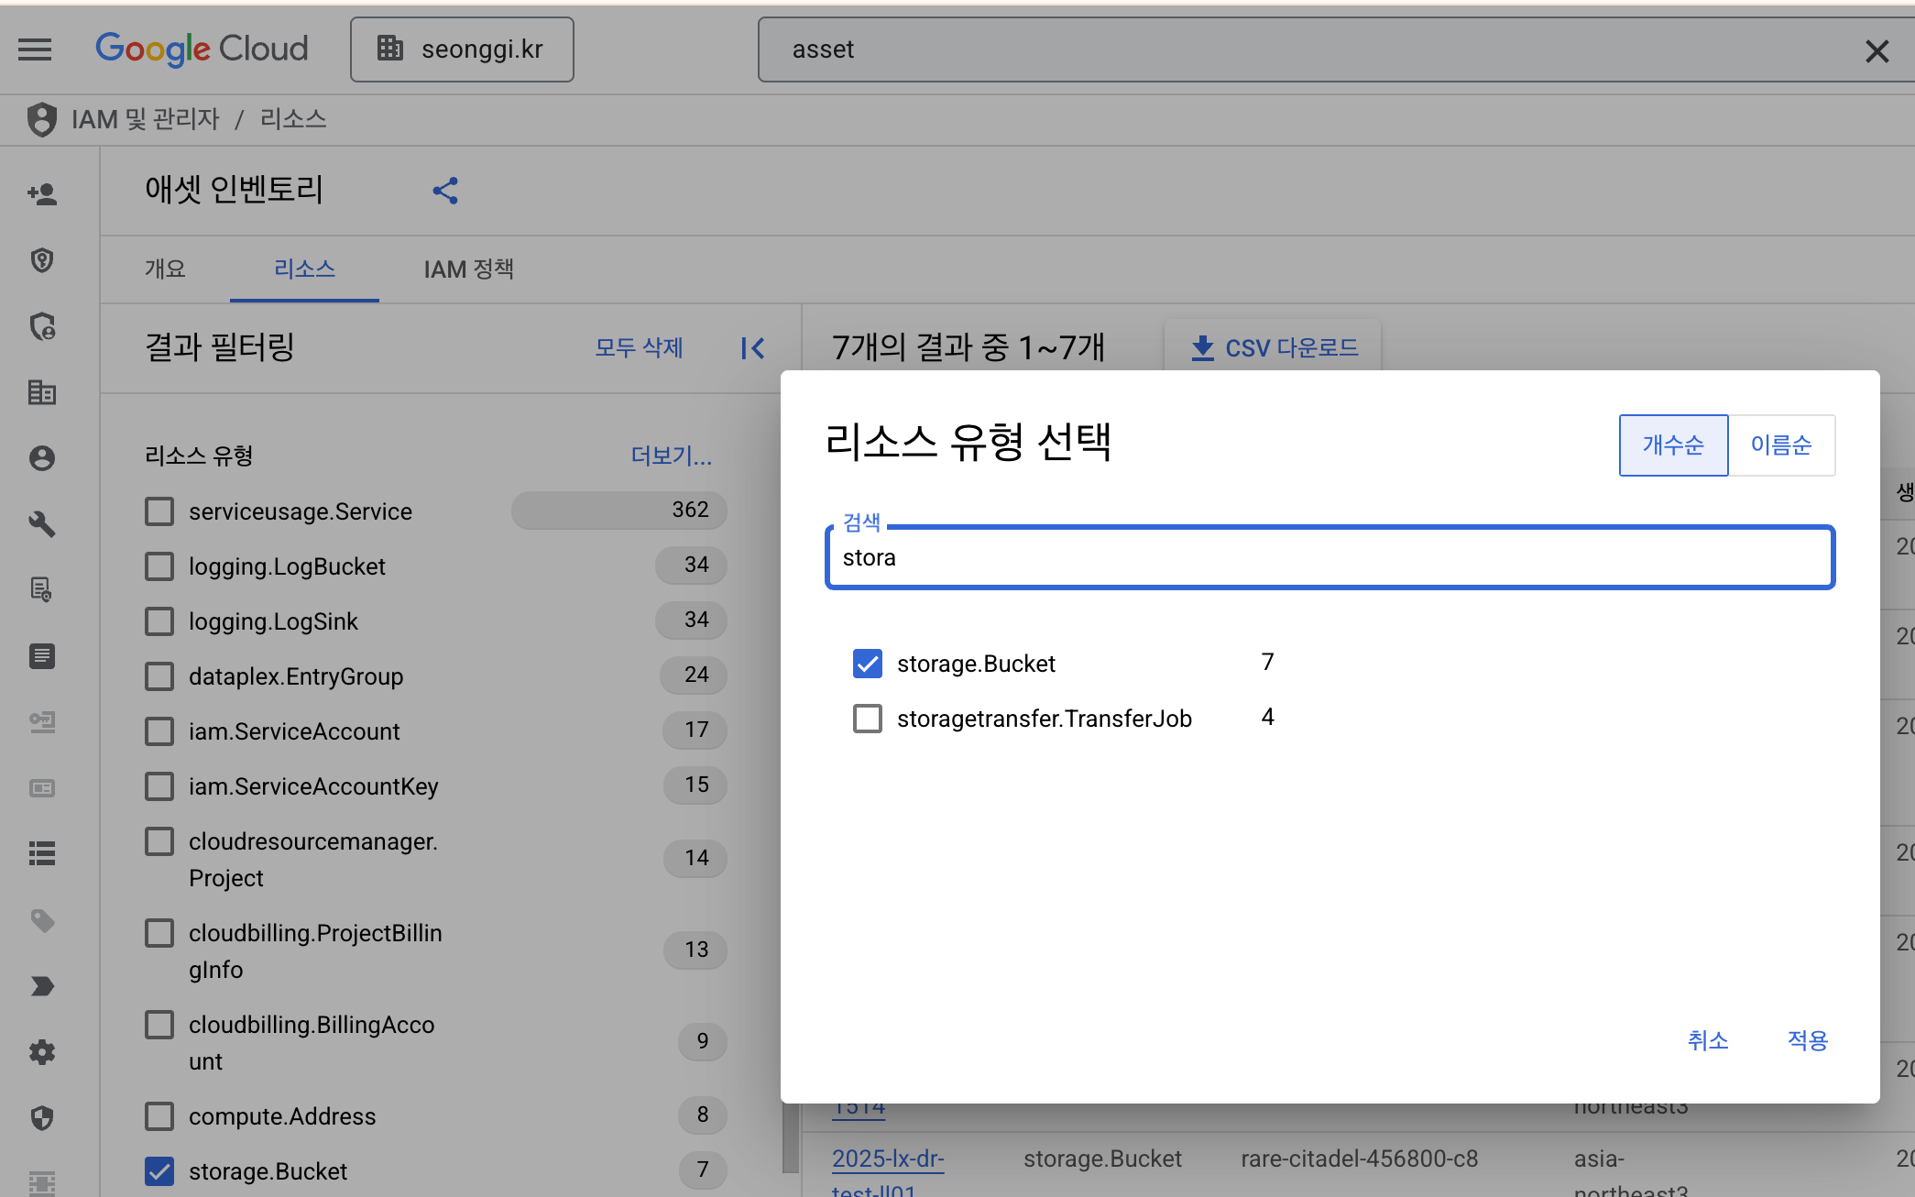Click the 적용 apply button

point(1807,1040)
